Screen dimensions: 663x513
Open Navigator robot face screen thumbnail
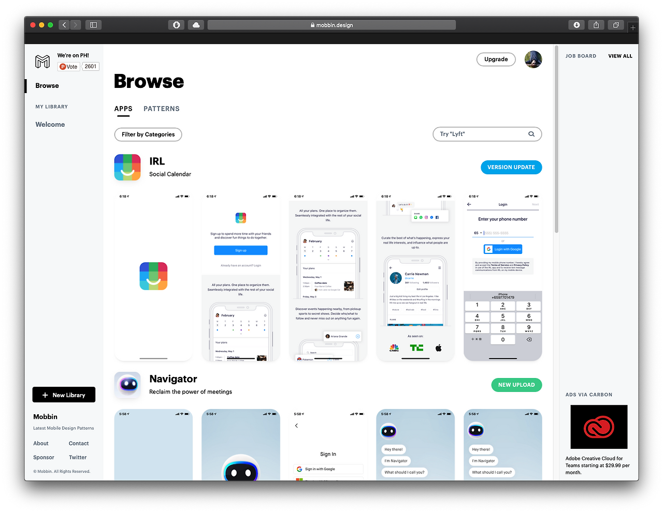pyautogui.click(x=241, y=445)
